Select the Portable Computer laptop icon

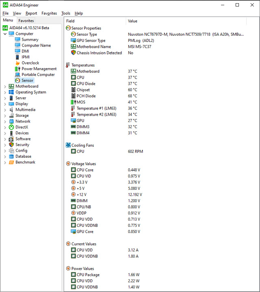tap(17, 75)
